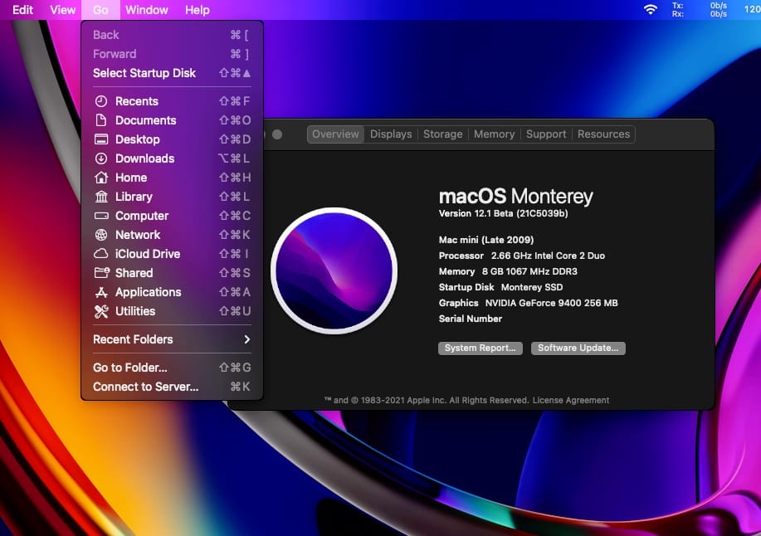
Task: Click the Software Update… button
Action: (x=578, y=348)
